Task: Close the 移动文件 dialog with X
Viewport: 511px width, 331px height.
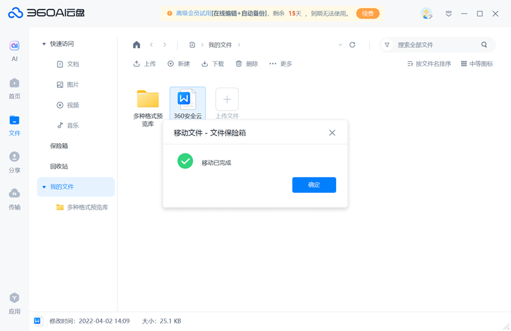Action: click(332, 133)
